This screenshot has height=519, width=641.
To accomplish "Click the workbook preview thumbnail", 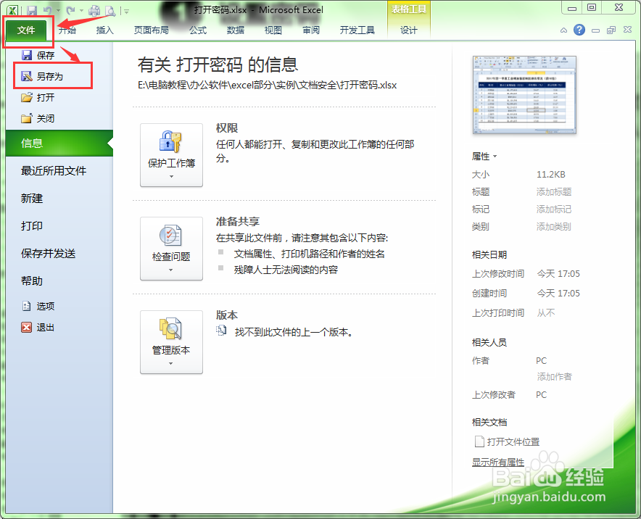I will pos(524,94).
